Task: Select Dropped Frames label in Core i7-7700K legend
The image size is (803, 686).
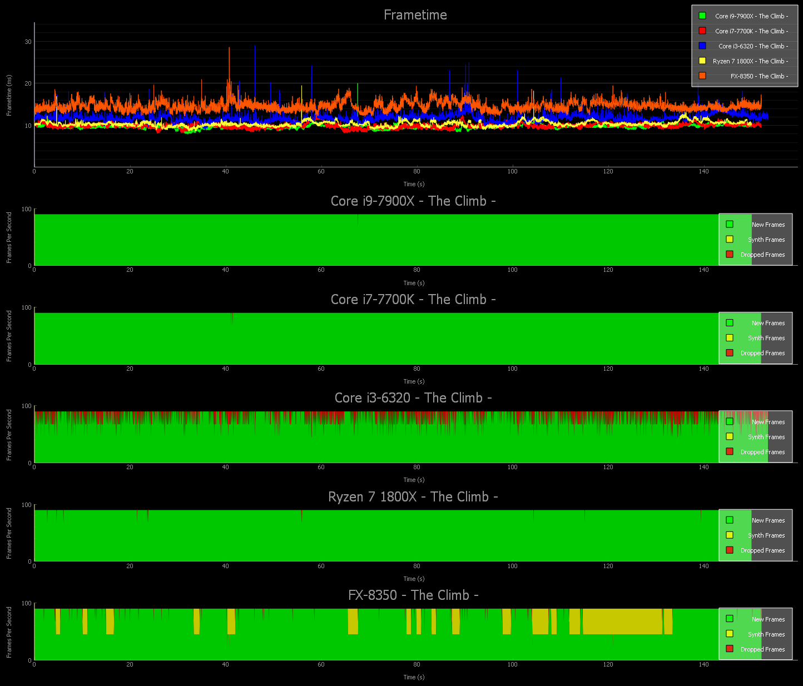Action: [x=763, y=353]
